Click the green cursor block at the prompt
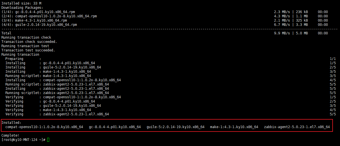 tap(48, 140)
